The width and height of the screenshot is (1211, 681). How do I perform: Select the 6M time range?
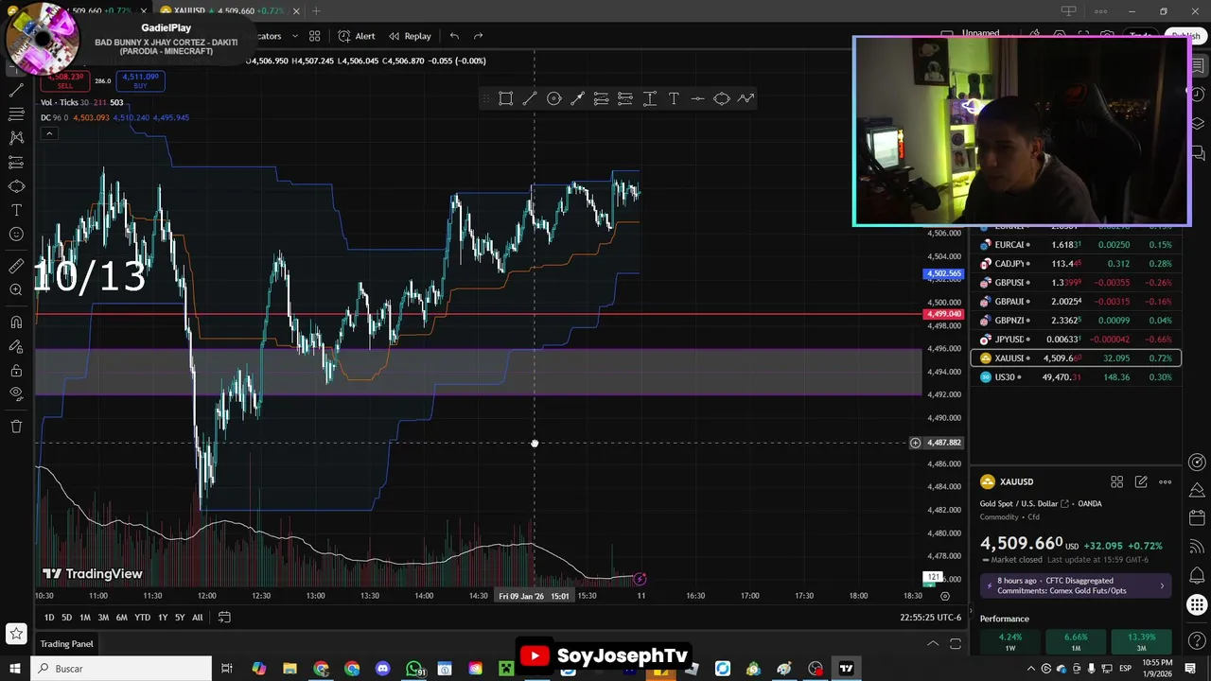(121, 618)
